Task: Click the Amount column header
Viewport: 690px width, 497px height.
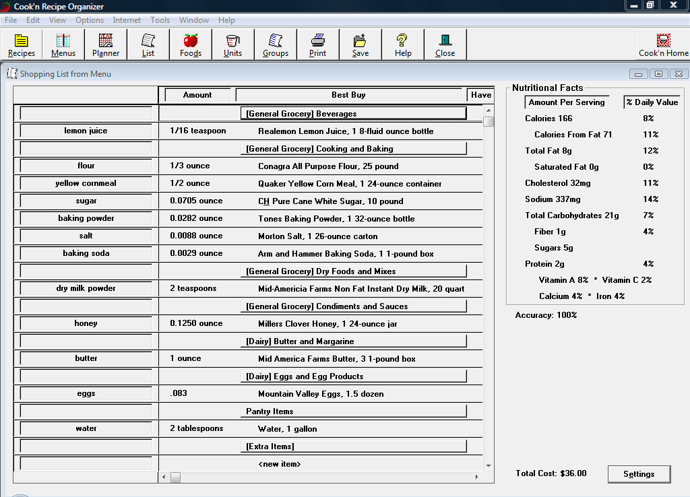Action: [x=197, y=95]
